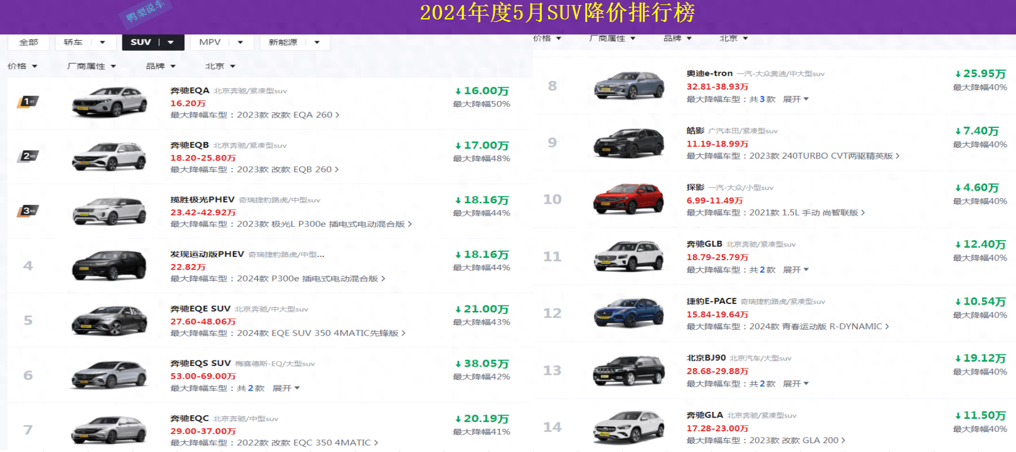Click the 奔驰EQB car thumbnail

point(109,157)
